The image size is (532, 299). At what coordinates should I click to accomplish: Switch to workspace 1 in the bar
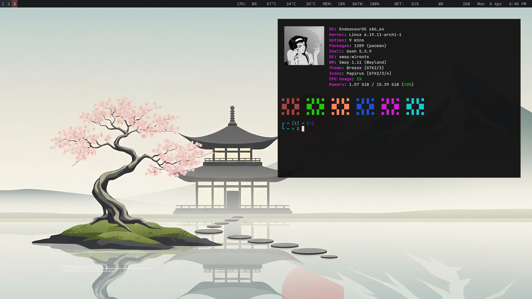(3, 4)
